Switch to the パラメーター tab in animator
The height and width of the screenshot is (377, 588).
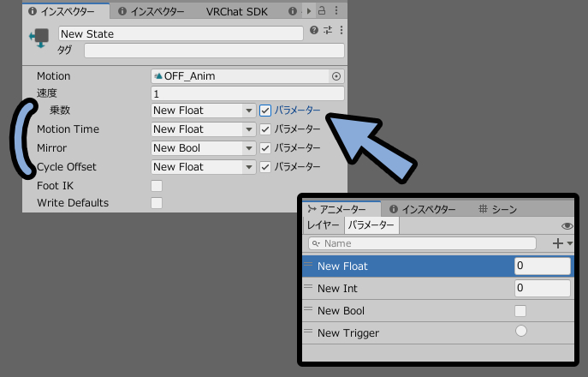371,225
